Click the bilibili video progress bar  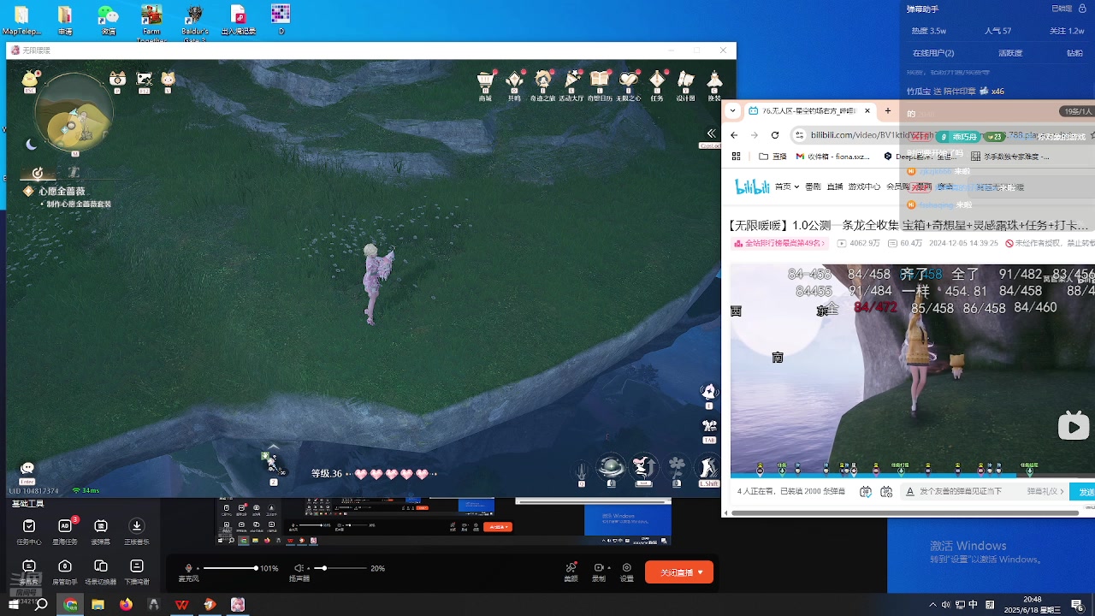tap(912, 475)
